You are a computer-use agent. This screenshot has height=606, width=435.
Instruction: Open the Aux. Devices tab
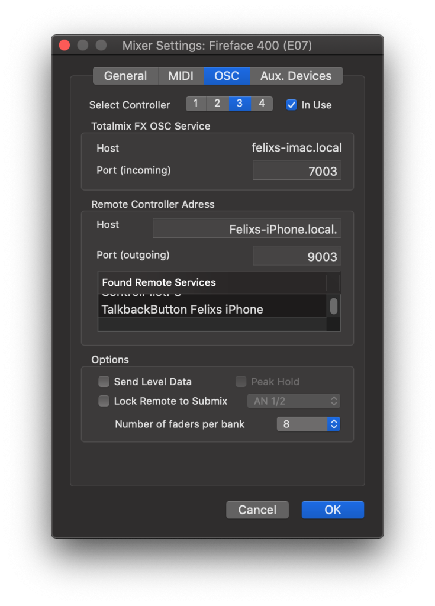pyautogui.click(x=296, y=76)
